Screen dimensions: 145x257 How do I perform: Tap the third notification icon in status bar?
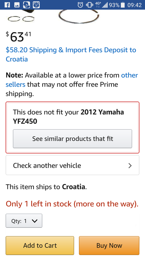(26, 5)
